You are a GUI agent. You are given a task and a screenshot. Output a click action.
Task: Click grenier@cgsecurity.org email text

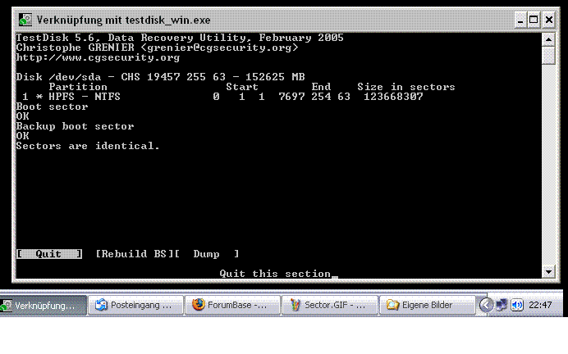[219, 48]
